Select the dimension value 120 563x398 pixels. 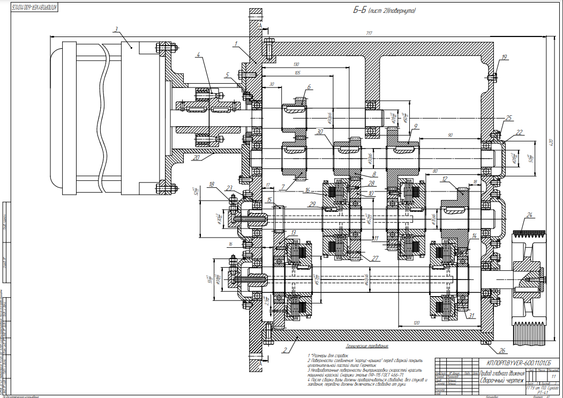pos(417,323)
